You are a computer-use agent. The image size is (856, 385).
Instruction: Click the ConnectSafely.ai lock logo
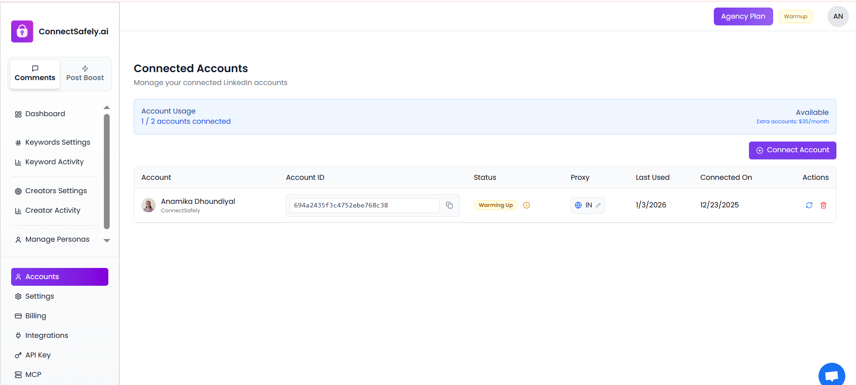pos(22,32)
